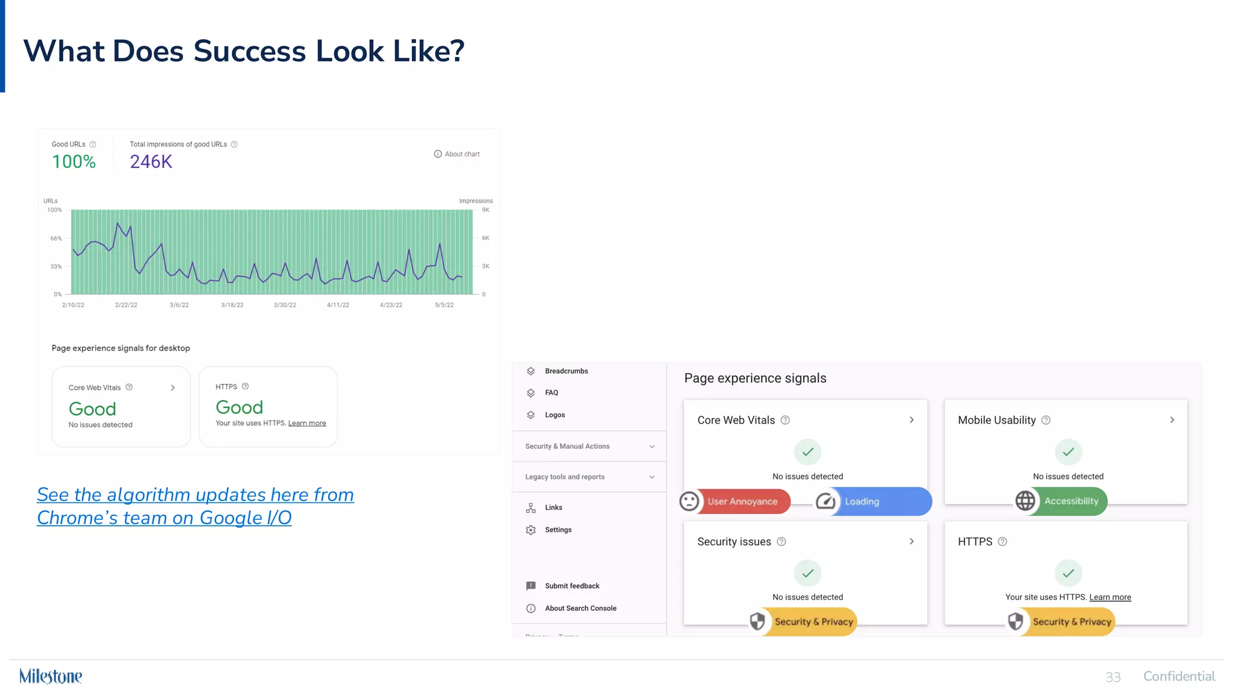This screenshot has width=1233, height=693.
Task: Choose Submit feedback
Action: point(572,586)
